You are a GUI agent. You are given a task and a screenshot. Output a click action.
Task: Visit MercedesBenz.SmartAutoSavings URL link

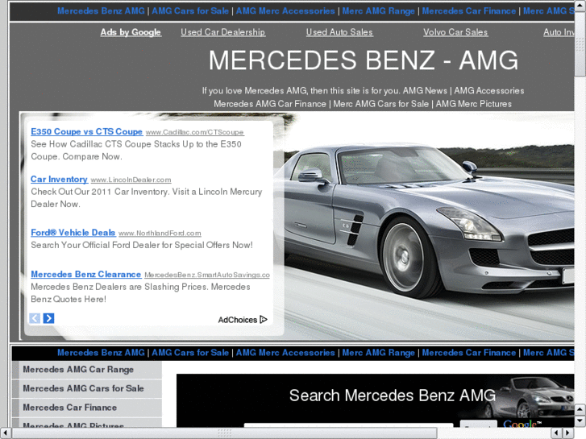tap(206, 275)
